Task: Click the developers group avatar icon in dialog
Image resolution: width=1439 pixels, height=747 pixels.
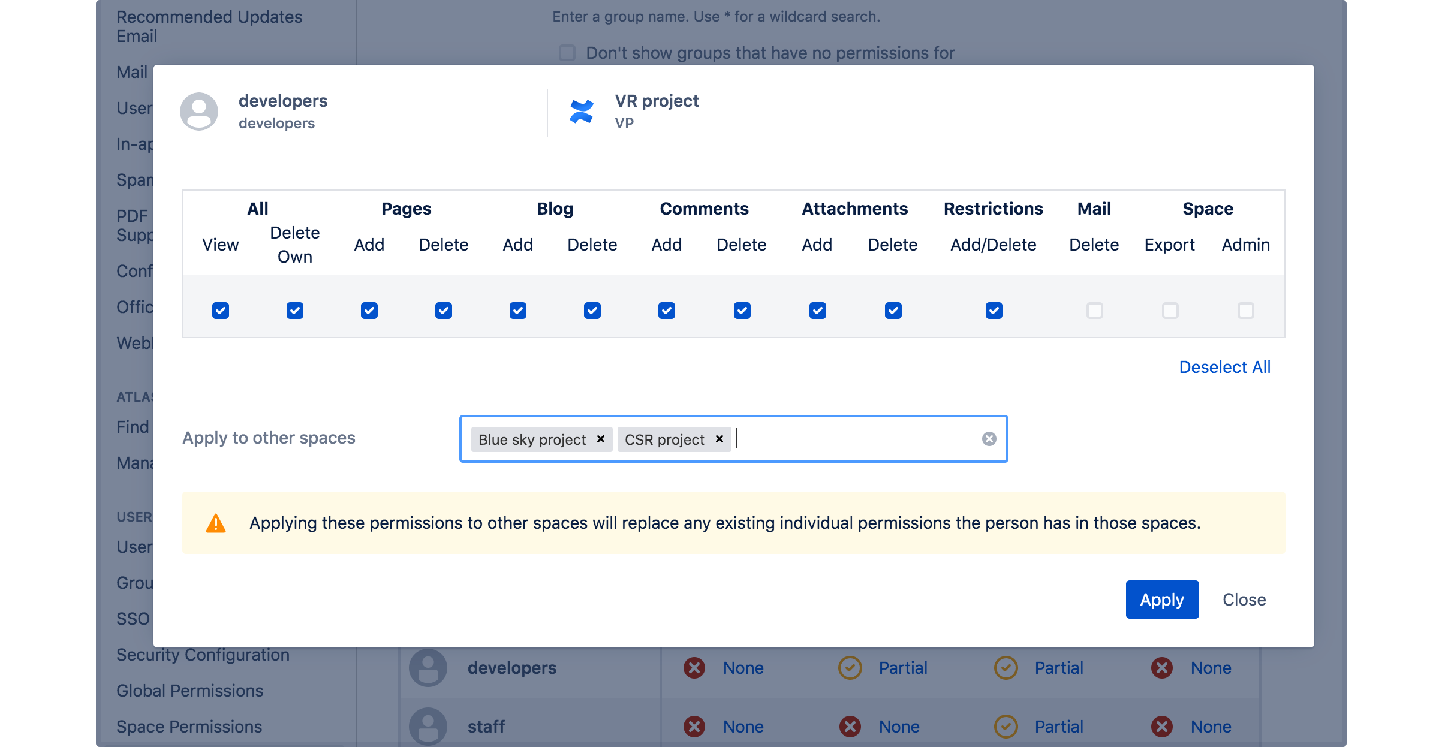Action: 199,112
